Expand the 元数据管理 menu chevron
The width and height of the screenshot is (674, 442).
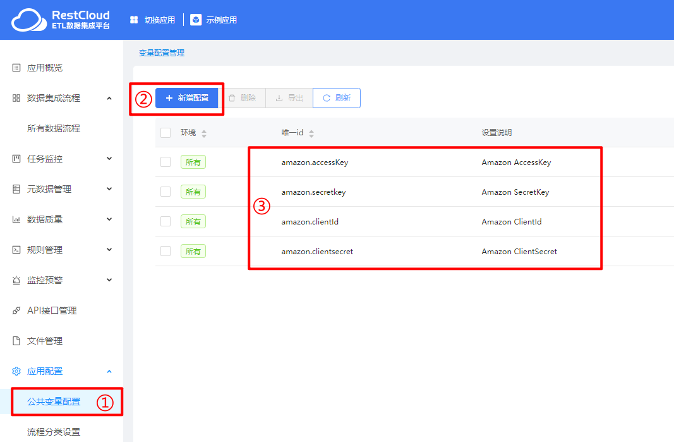(109, 189)
